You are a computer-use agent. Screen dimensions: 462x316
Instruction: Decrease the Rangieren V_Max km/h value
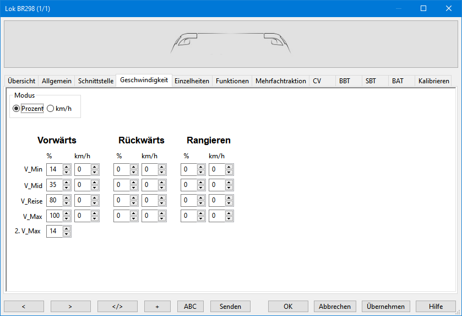pos(229,219)
